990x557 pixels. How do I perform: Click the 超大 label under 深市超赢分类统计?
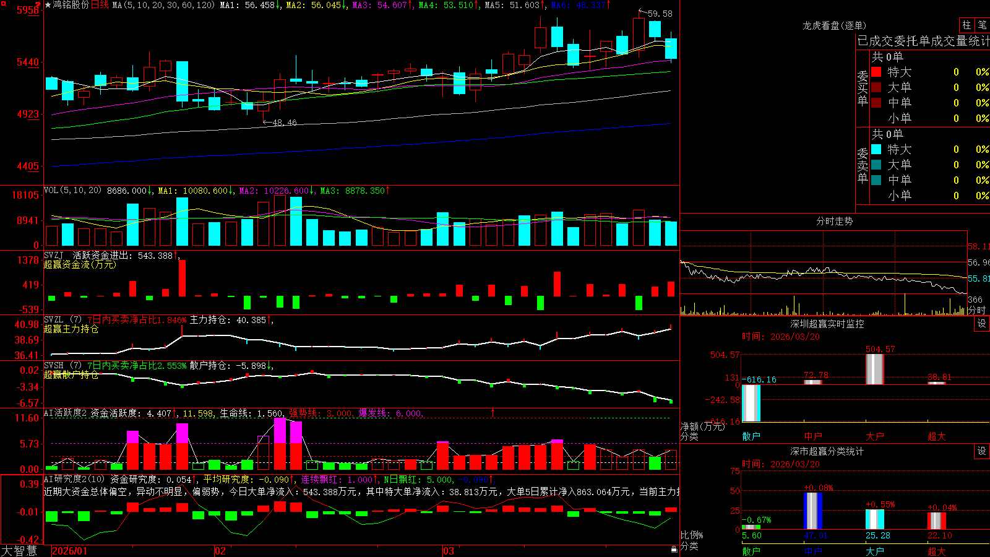click(937, 551)
